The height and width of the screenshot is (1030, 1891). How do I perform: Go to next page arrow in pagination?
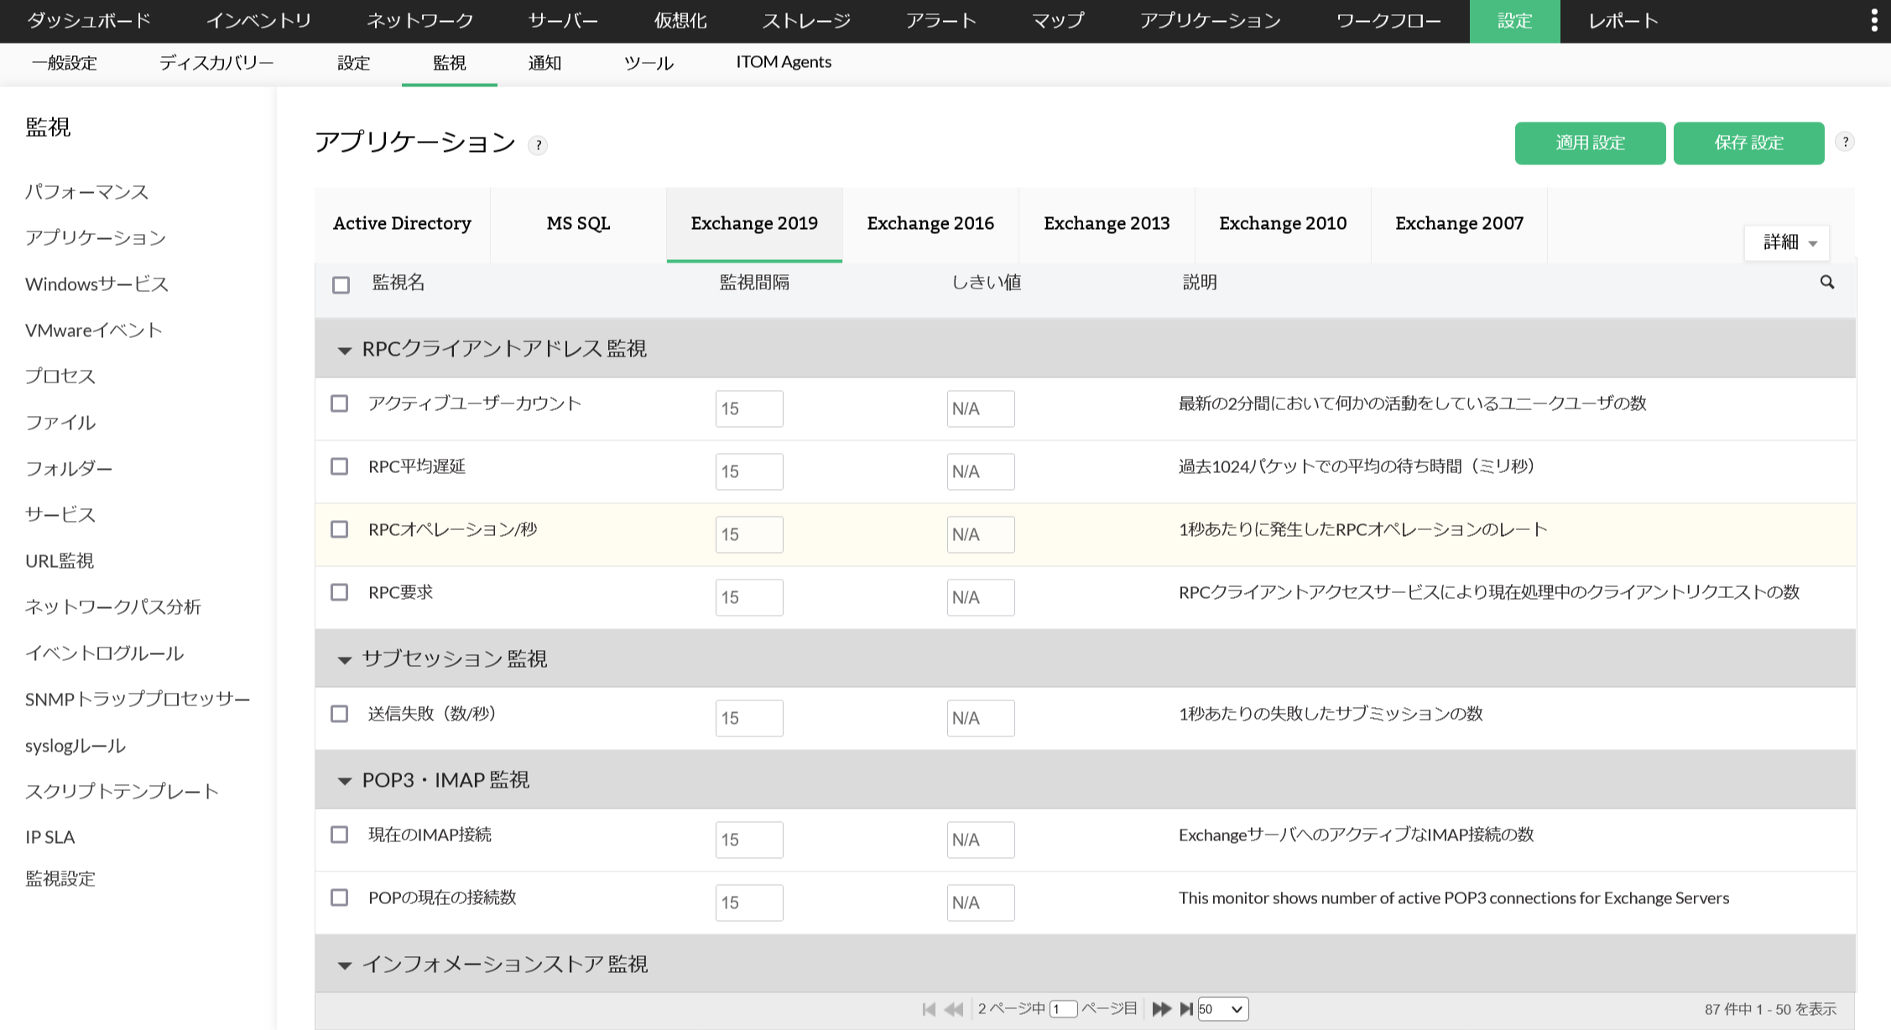[x=1161, y=1009]
